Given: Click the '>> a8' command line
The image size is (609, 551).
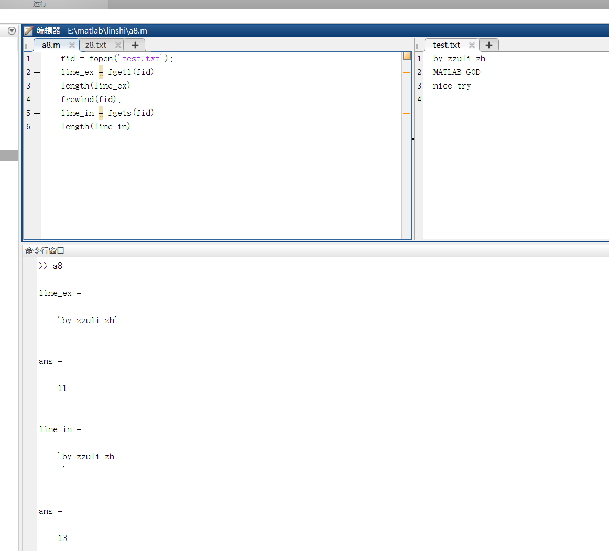Looking at the screenshot, I should (50, 266).
